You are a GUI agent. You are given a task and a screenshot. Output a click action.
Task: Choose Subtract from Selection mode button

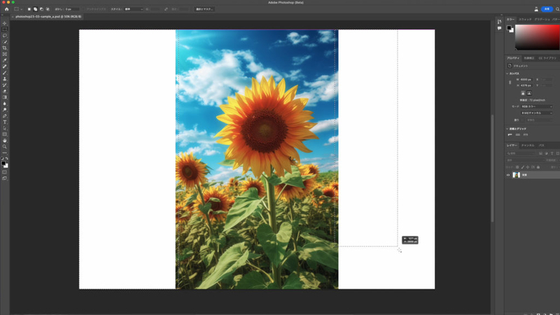[41, 9]
